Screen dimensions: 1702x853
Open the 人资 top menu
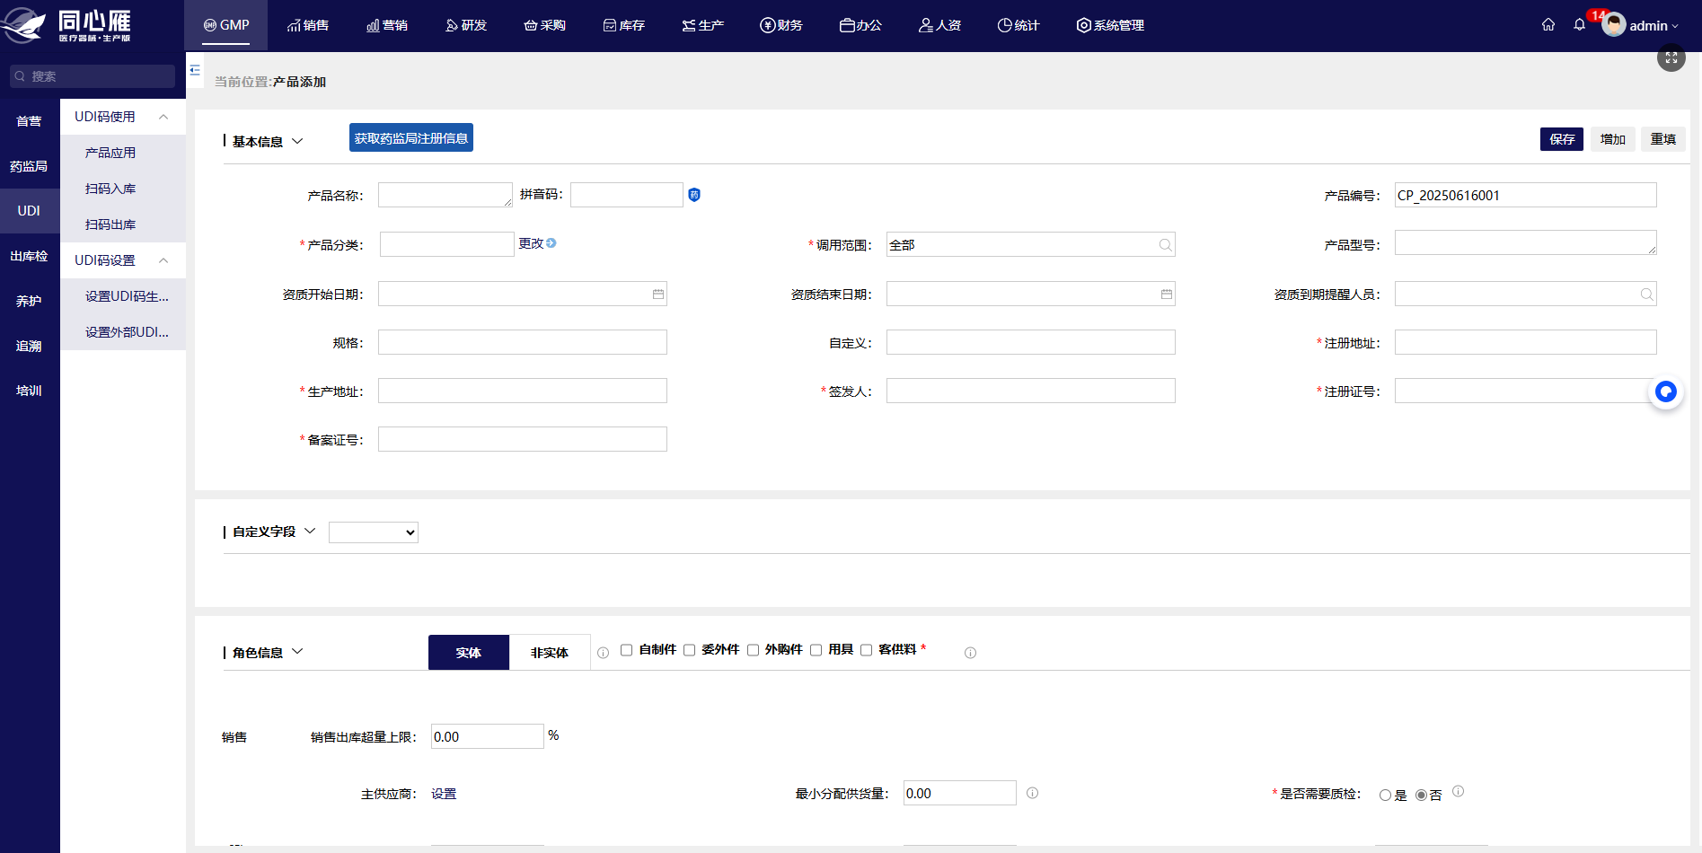click(x=939, y=25)
